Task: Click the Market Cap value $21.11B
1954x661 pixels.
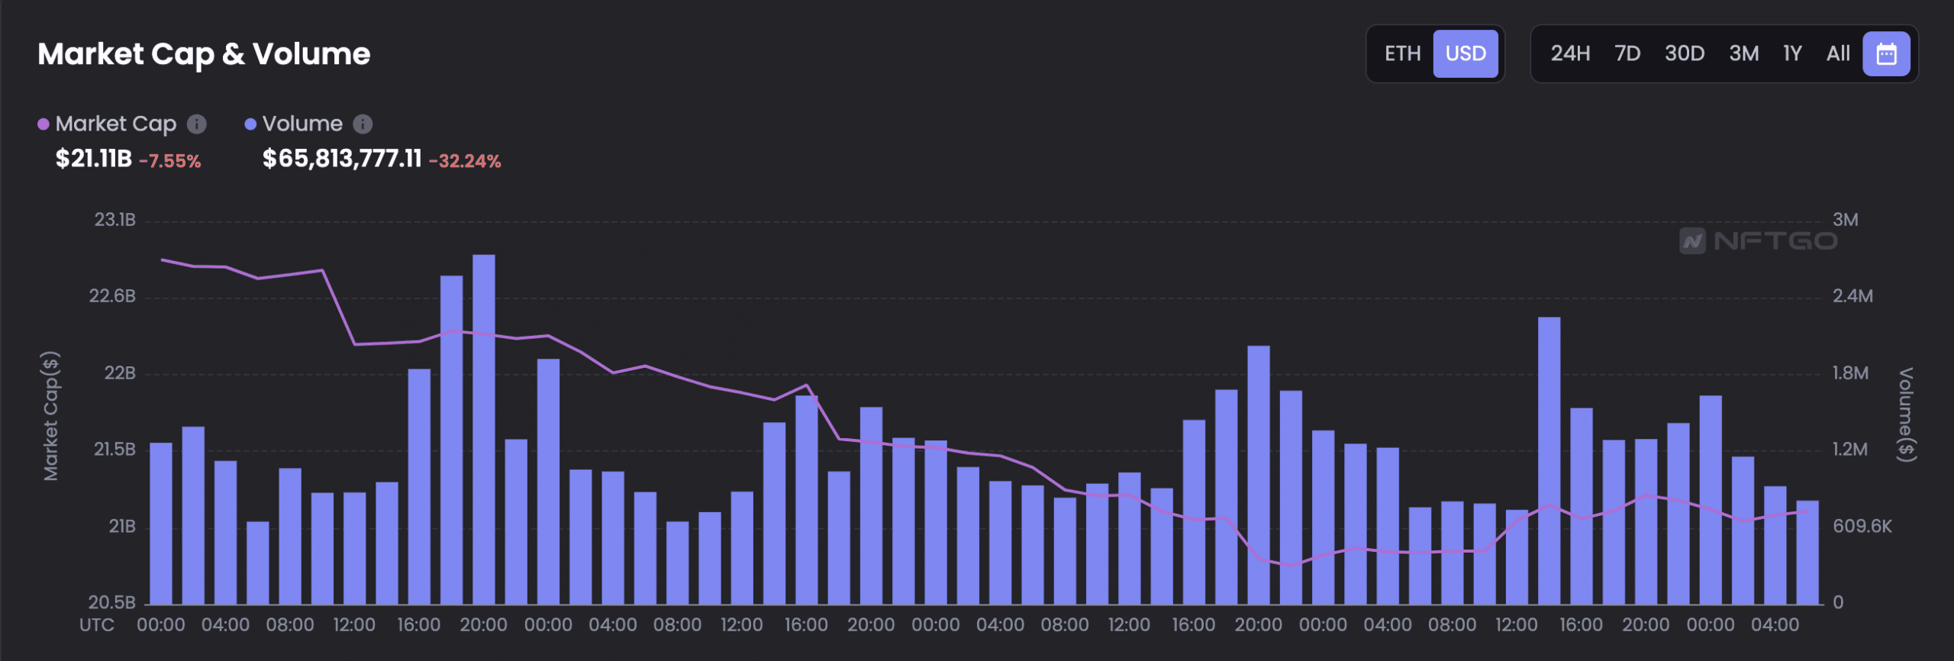Action: tap(93, 159)
